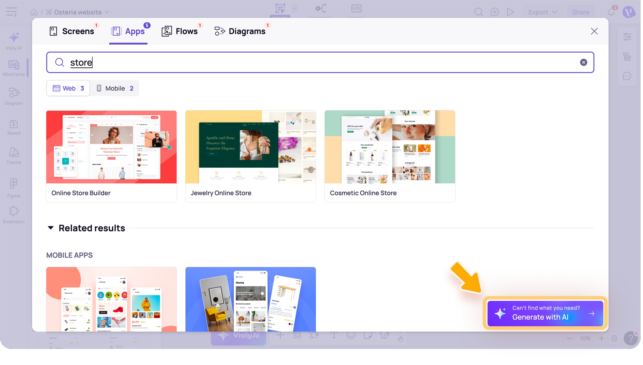Select the Text tool in bottom toolbar
643x365 pixels.
(334, 336)
